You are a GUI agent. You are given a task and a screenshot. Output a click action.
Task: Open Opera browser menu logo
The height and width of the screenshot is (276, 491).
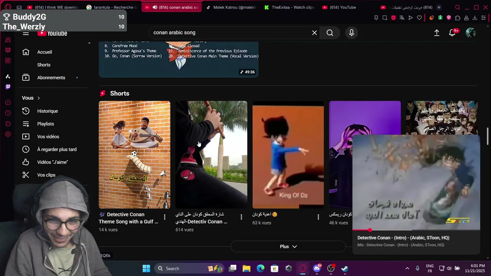coord(8,7)
